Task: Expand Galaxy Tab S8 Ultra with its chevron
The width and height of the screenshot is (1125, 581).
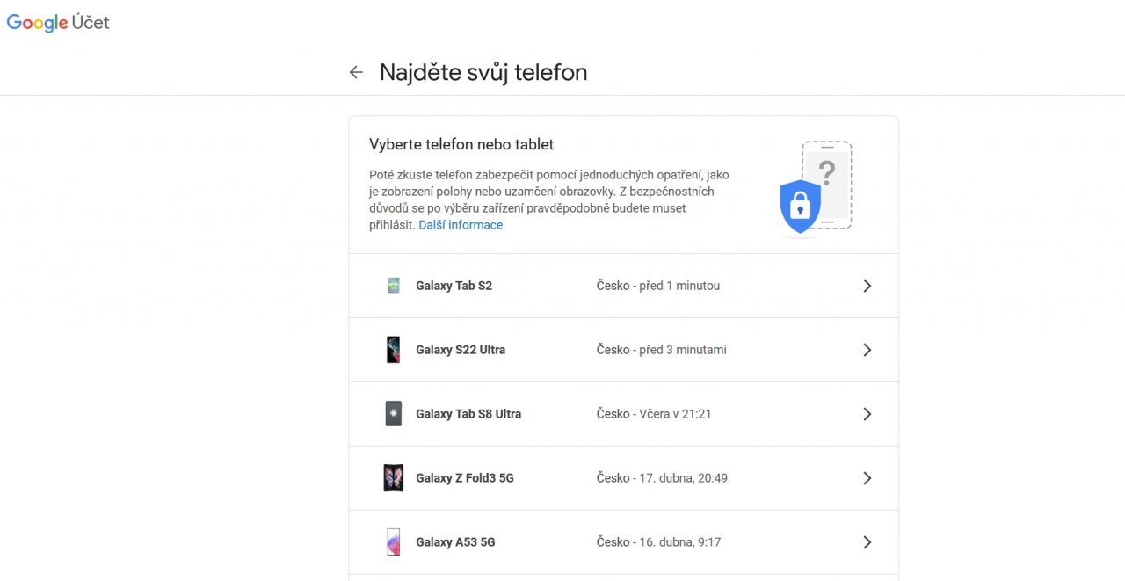Action: pyautogui.click(x=867, y=414)
